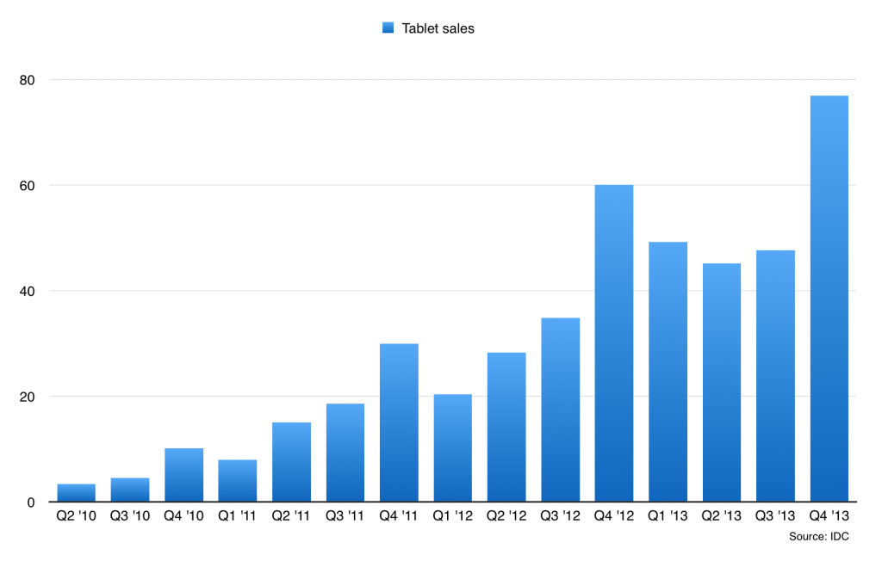
Task: Select the Q1 '11 bar
Action: [x=238, y=481]
